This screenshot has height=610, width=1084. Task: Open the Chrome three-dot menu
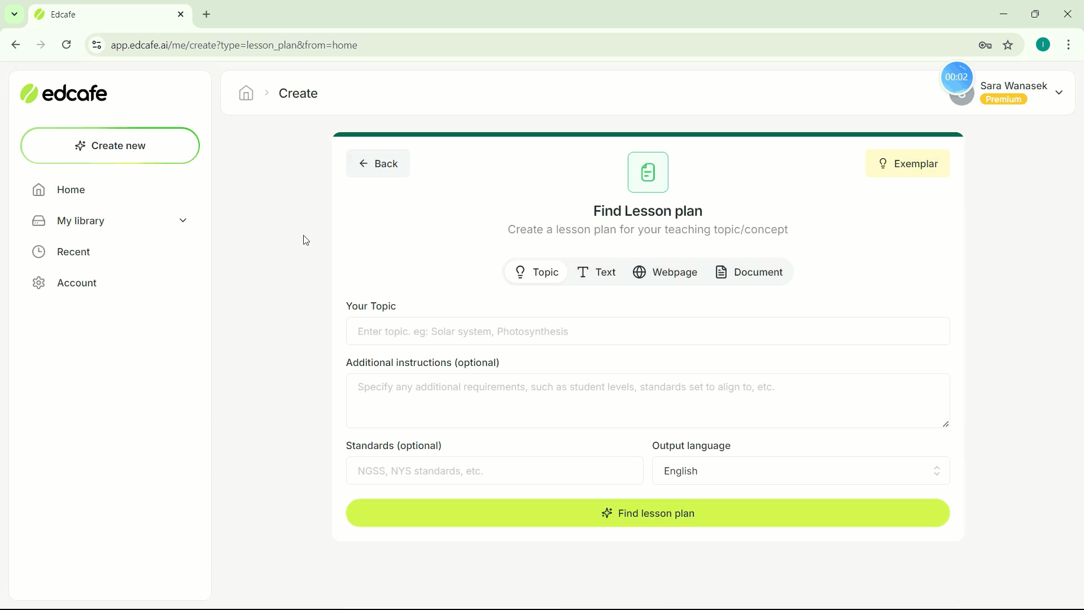point(1069,45)
